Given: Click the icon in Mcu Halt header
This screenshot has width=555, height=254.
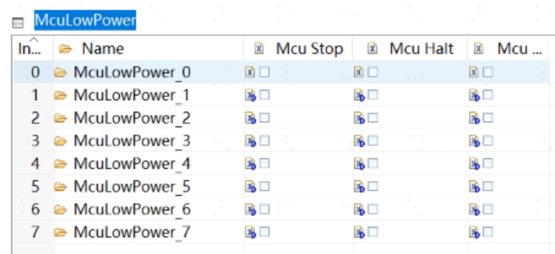Looking at the screenshot, I should 371,48.
